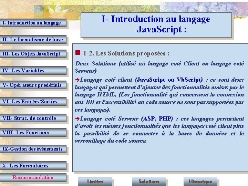Click the slide title "I- Introduction au langage JavaScript :"
This screenshot has height=186, width=248.
pos(156,24)
